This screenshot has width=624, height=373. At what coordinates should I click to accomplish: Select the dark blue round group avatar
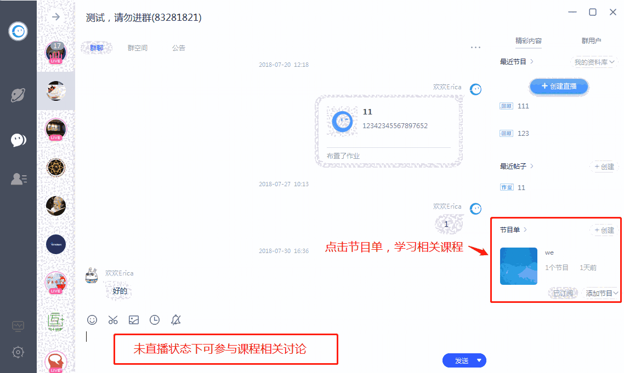click(x=56, y=244)
